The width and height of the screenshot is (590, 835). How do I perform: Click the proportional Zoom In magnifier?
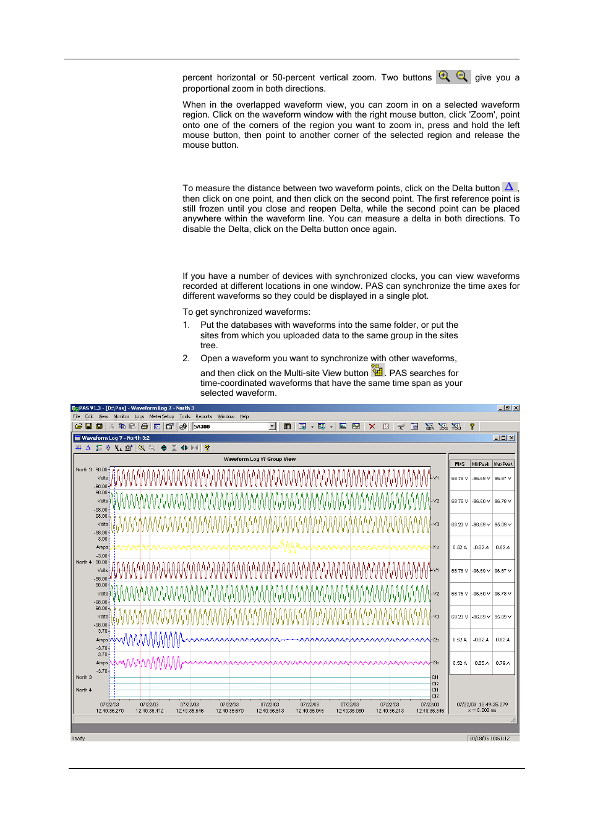point(141,448)
